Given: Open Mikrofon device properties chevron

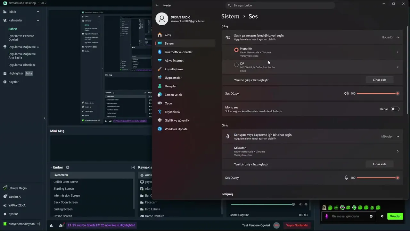Looking at the screenshot, I should pyautogui.click(x=398, y=151).
